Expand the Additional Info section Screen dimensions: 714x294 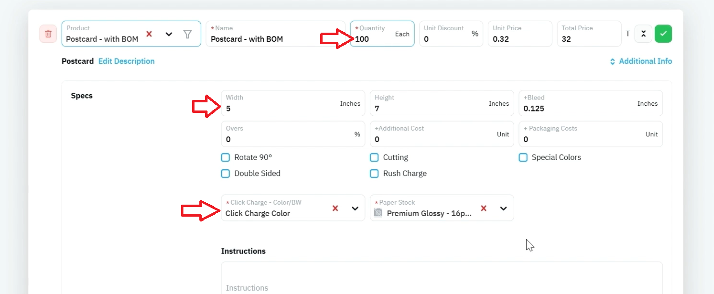coord(641,61)
